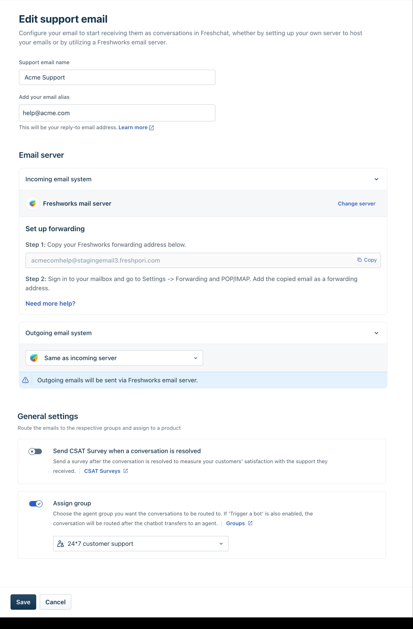Click the group people icon in the support dropdown
Screen dimensions: 413x629
[61, 544]
